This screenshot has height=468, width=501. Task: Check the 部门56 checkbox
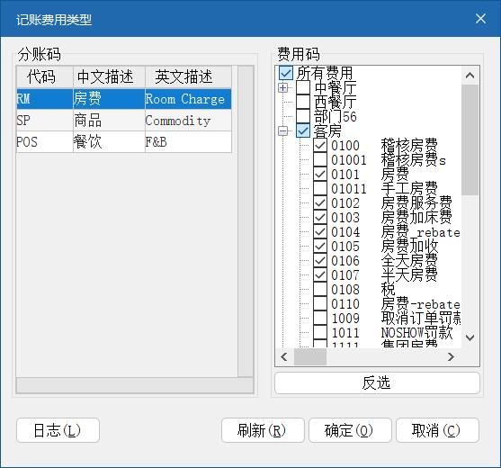303,116
